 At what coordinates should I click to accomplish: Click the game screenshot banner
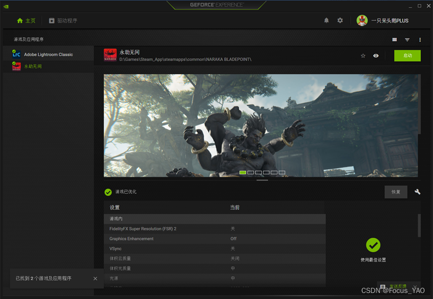click(261, 125)
